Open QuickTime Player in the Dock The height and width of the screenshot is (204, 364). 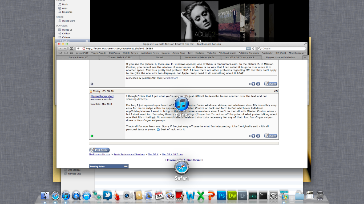[76, 196]
